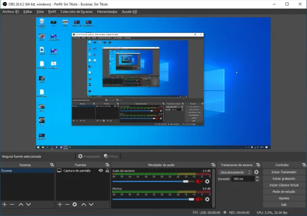Open Mic/Aux gear settings
This screenshot has width=307, height=216.
(207, 199)
